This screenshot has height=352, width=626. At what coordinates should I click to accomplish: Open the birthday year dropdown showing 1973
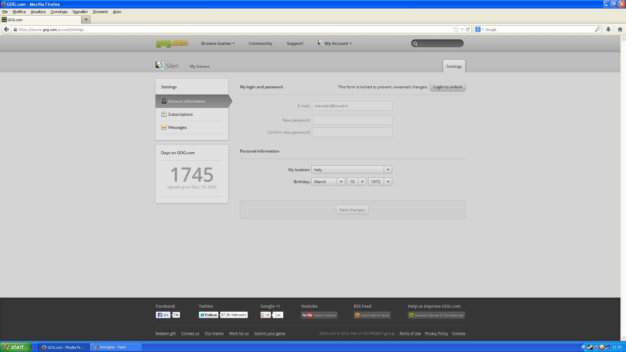click(380, 182)
